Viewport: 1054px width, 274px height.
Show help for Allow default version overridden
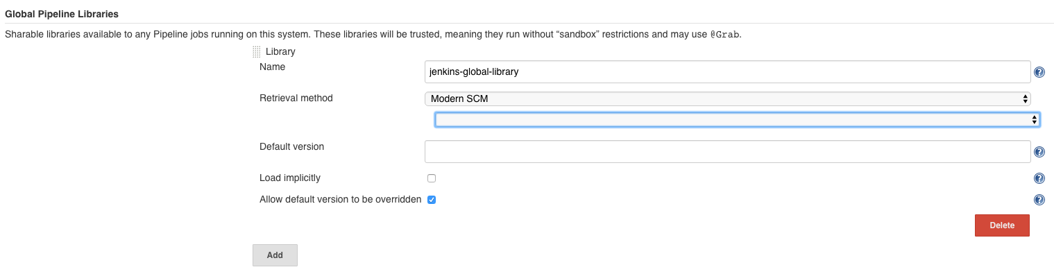click(x=1039, y=200)
